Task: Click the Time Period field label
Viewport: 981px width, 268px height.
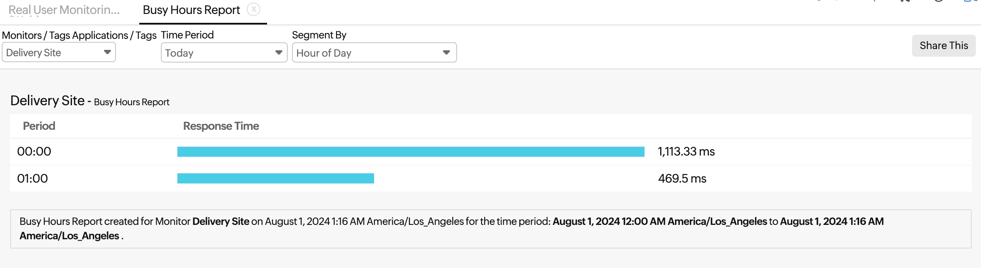Action: tap(187, 35)
